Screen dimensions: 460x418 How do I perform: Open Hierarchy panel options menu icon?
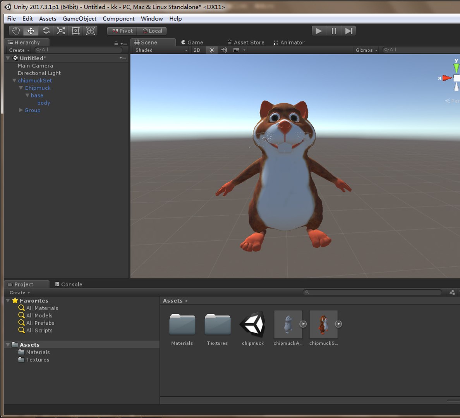124,44
